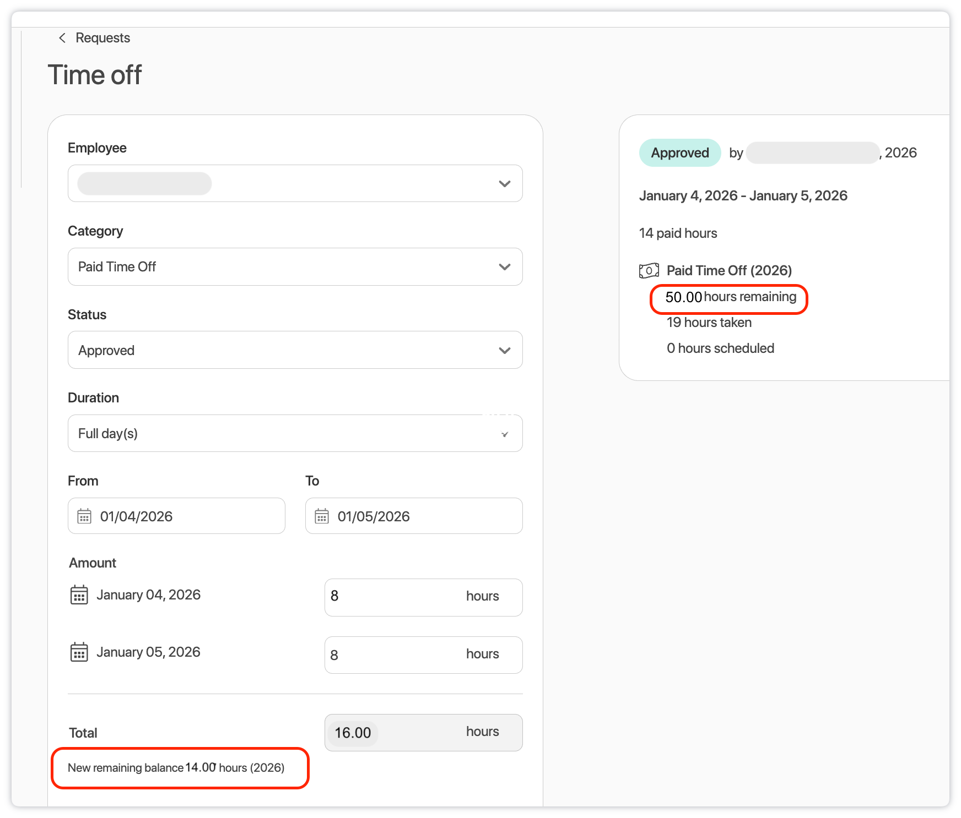Open the Category dropdown showing Paid Time Off

(x=504, y=267)
